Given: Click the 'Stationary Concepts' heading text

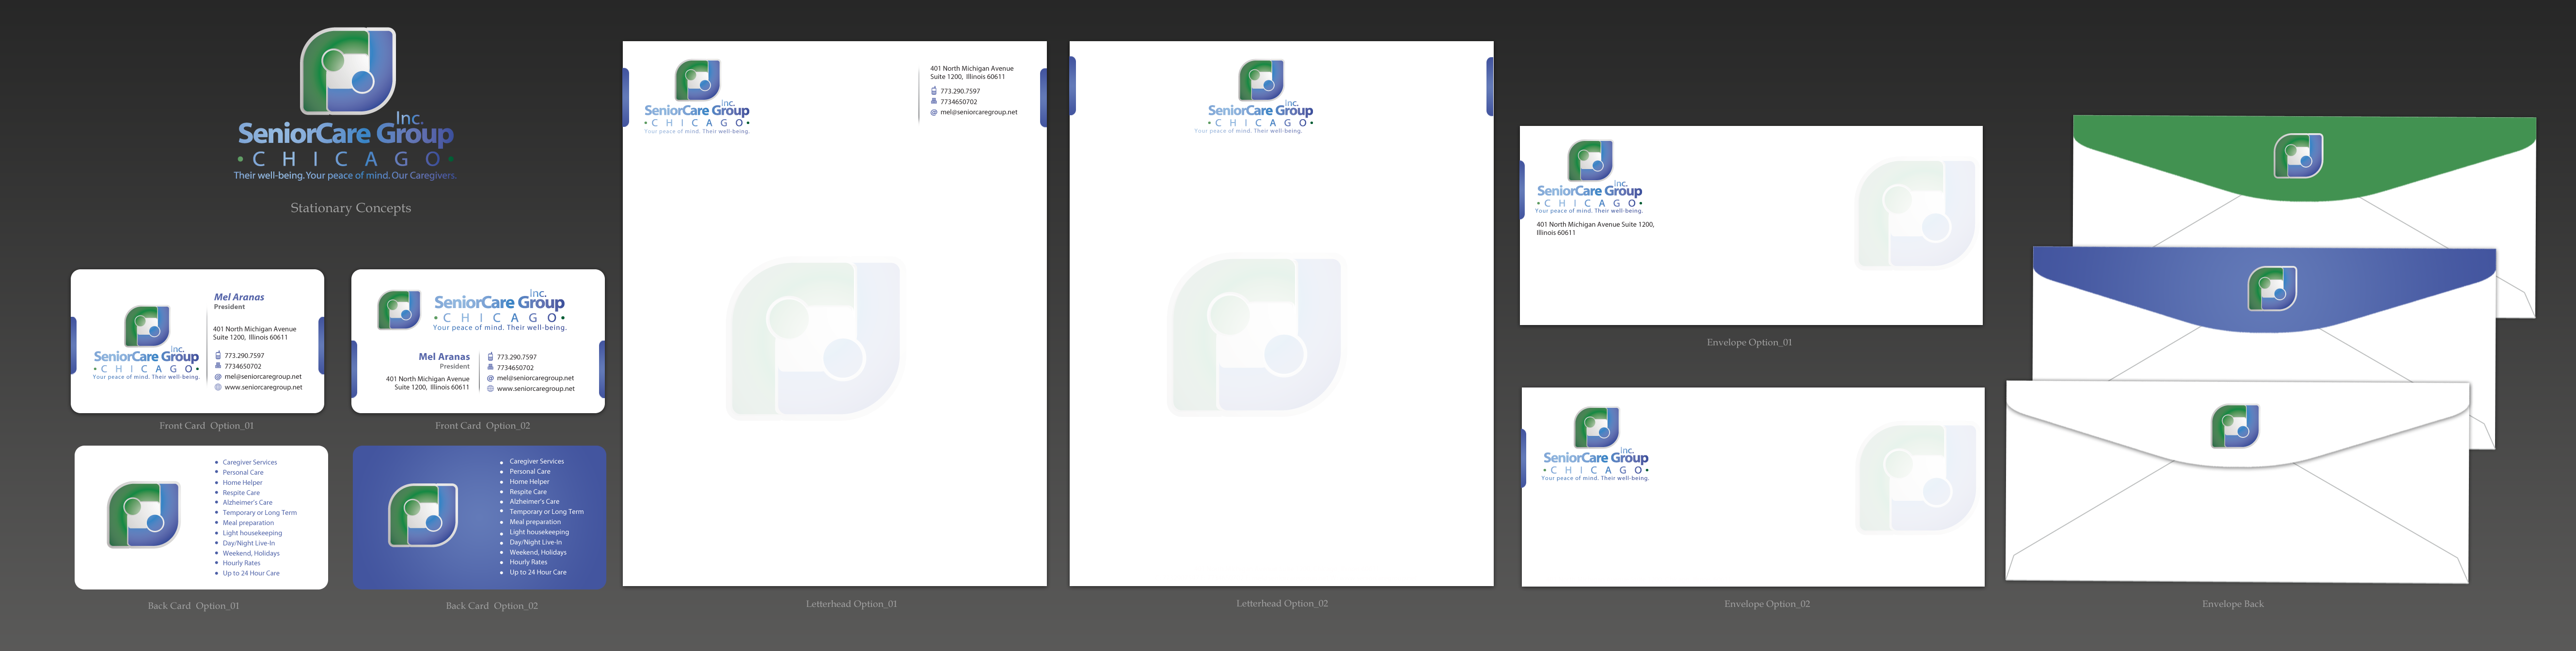Looking at the screenshot, I should coord(351,208).
